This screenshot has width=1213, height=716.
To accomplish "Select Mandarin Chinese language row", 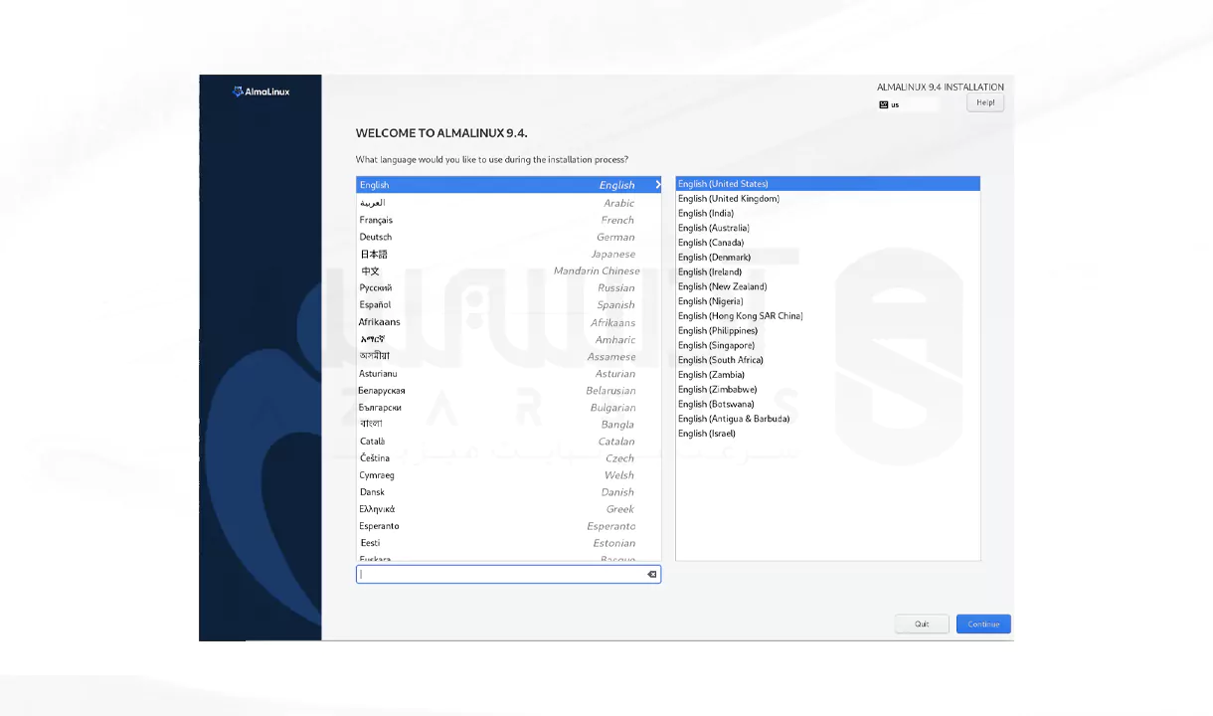I will tap(508, 270).
